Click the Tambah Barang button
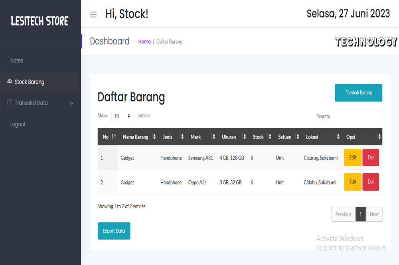 (x=358, y=93)
